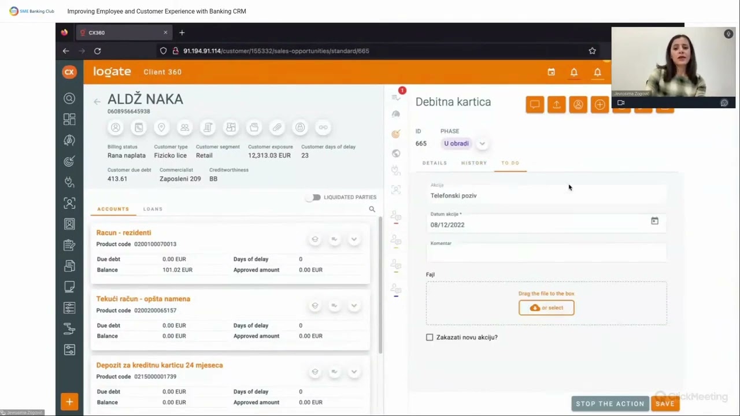Reload the page with browser refresh button

coord(97,51)
